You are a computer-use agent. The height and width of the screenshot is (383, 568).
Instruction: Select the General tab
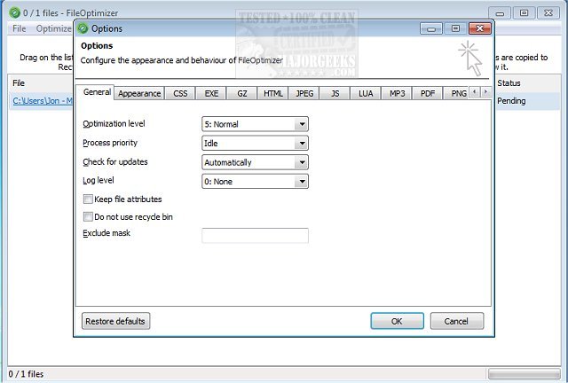tap(97, 92)
